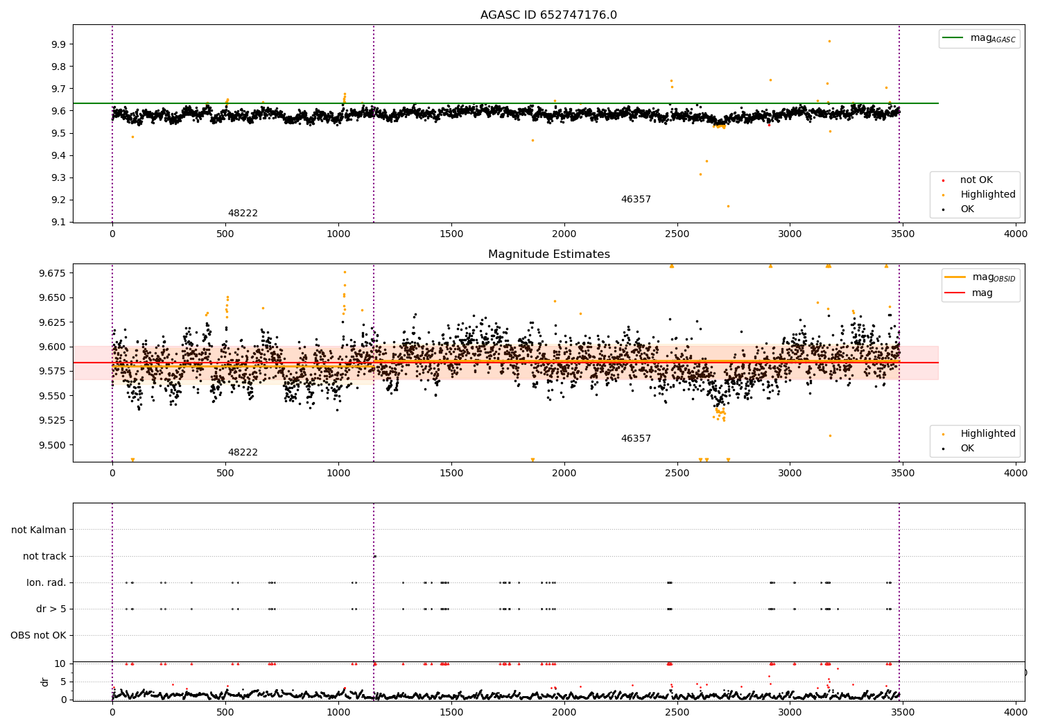Click x-axis tick '2000' under the dr plot
Viewport: 1040px width, 728px height.
[564, 711]
